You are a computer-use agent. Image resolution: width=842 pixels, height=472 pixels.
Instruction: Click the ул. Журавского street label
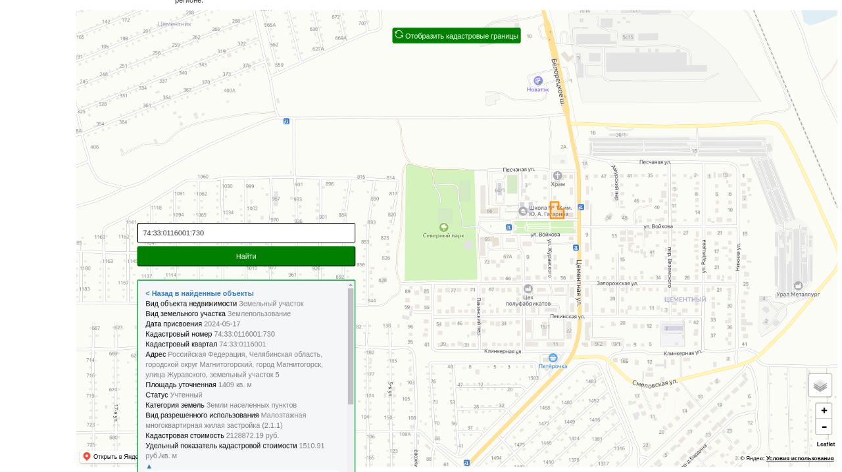pos(550,258)
